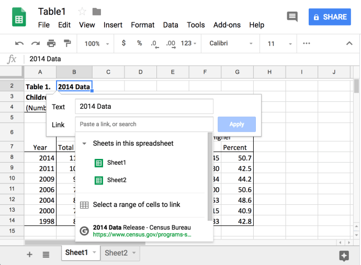361x265 pixels.
Task: Open the comments speech bubble icon
Action: tap(292, 17)
